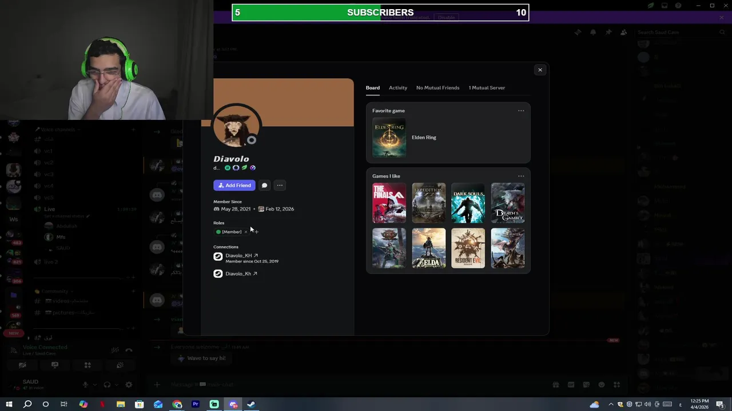The image size is (732, 411).
Task: Click the Elden Ring game cover
Action: click(x=389, y=138)
